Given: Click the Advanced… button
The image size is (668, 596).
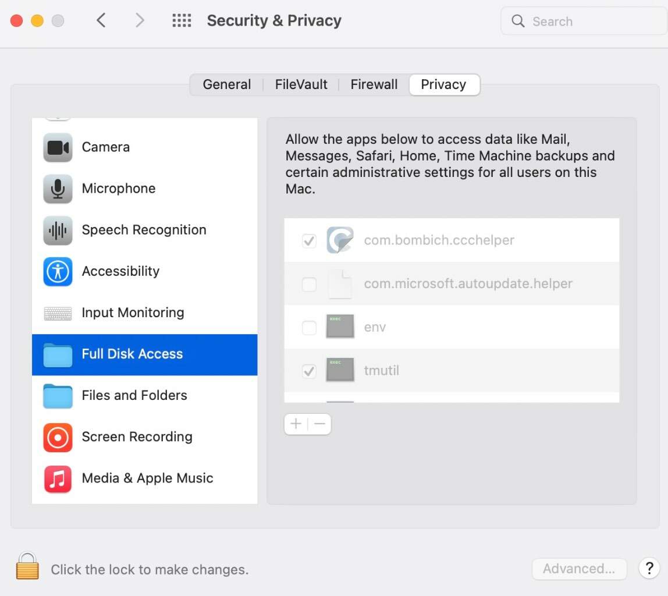Looking at the screenshot, I should [x=578, y=569].
